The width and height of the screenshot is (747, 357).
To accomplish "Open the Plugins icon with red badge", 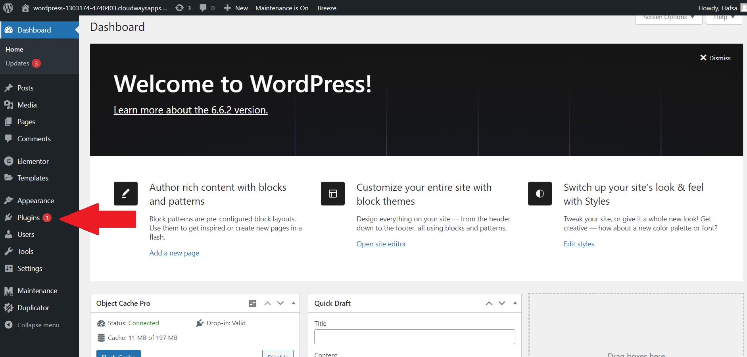I will [x=9, y=217].
